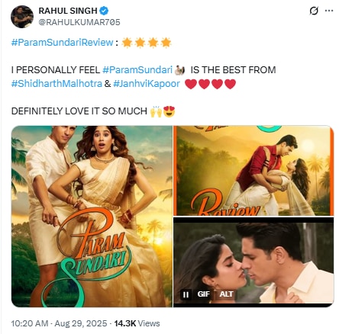The width and height of the screenshot is (339, 334).
Task: Open the #ShidharthMalhotra hashtag
Action: 56,84
